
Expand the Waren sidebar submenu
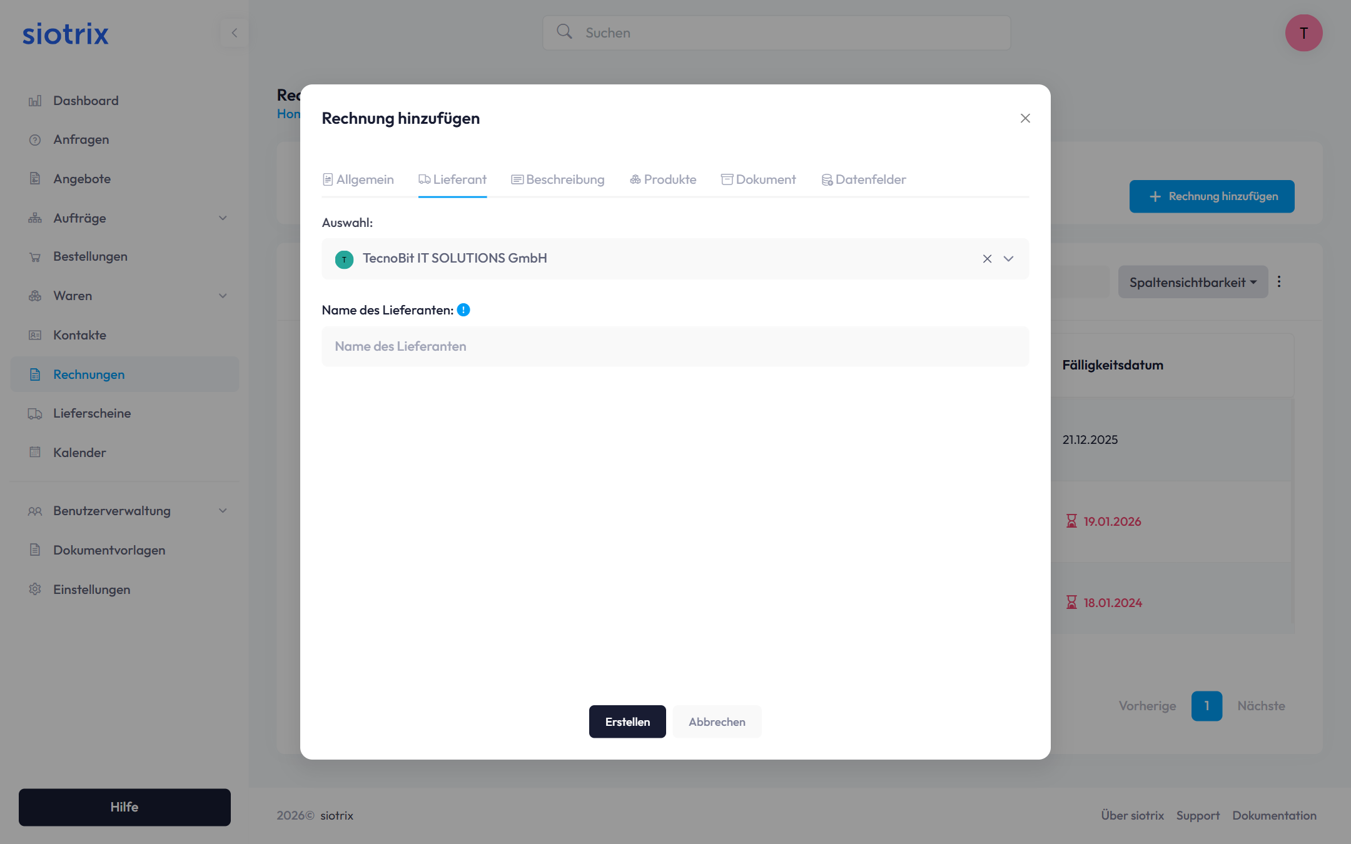click(223, 296)
